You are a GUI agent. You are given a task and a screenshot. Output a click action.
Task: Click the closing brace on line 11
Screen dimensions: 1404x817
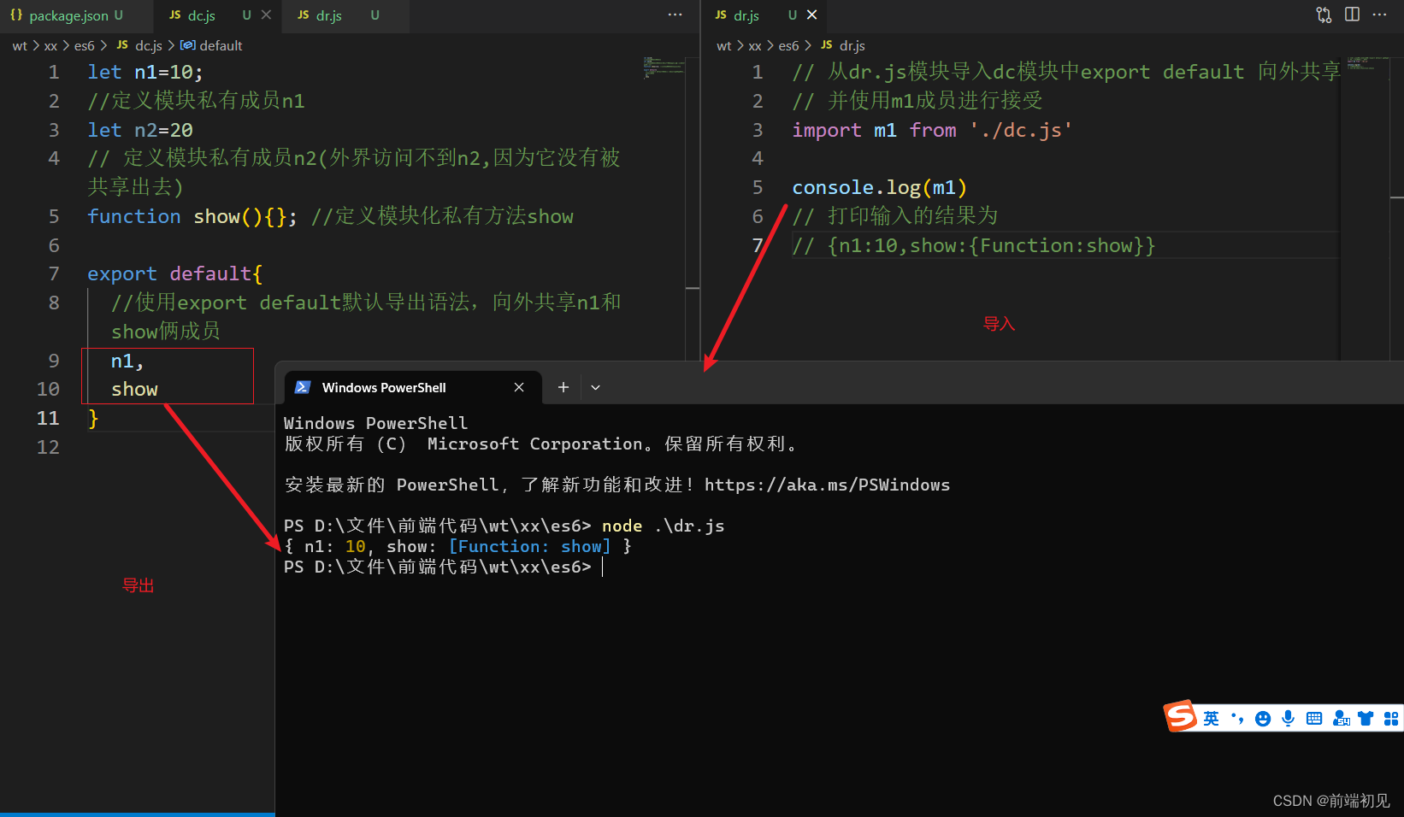(93, 418)
